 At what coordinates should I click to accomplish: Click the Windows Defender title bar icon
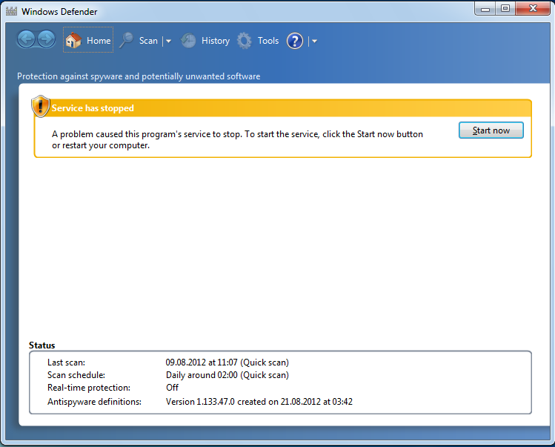[10, 12]
